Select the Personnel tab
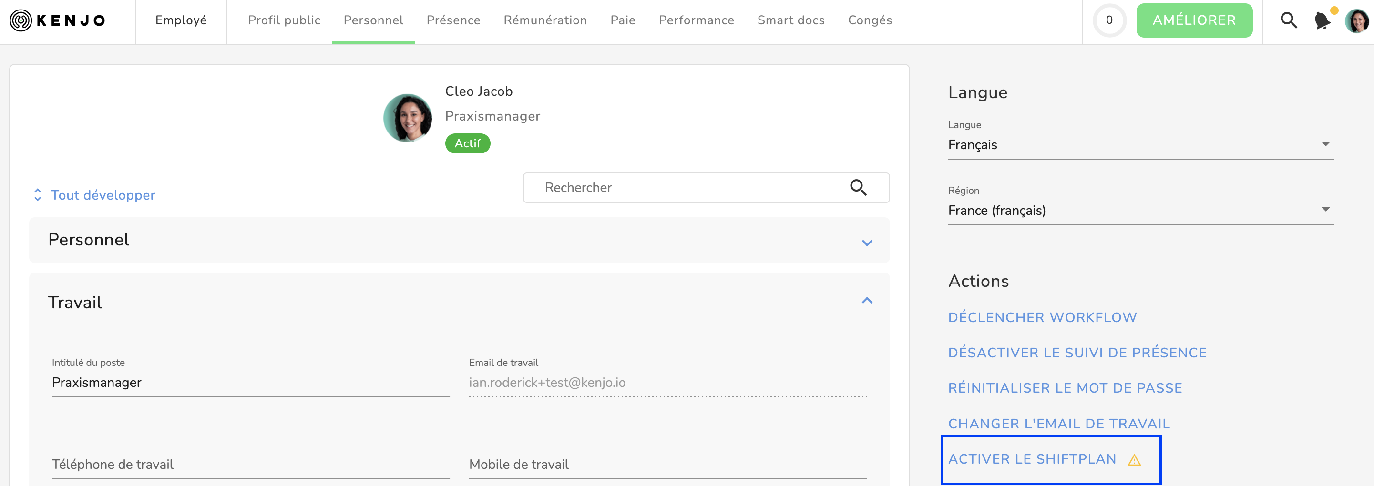Image resolution: width=1374 pixels, height=486 pixels. [373, 20]
